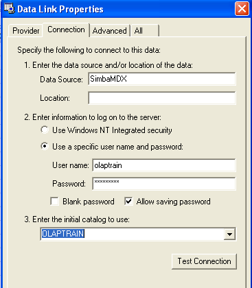The image size is (252, 288).
Task: Switch to the Provider tab
Action: tap(25, 31)
